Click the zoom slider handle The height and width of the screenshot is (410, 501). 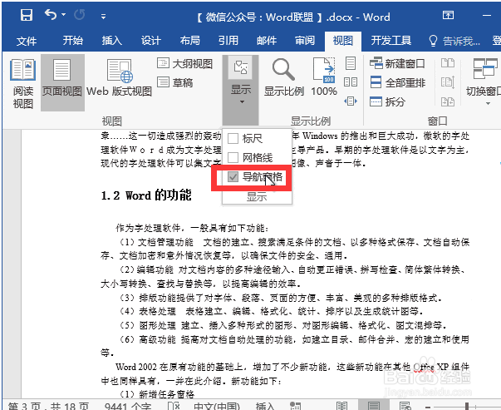click(x=467, y=406)
